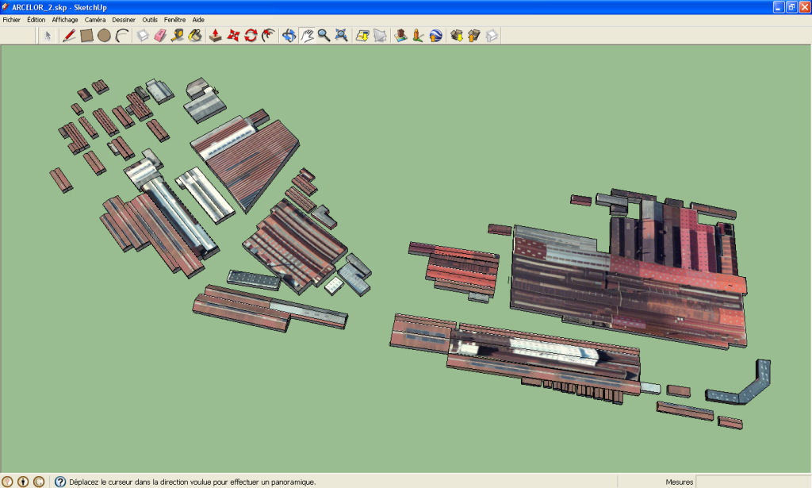Select the Line pencil tool
The height and width of the screenshot is (488, 812).
click(x=69, y=35)
